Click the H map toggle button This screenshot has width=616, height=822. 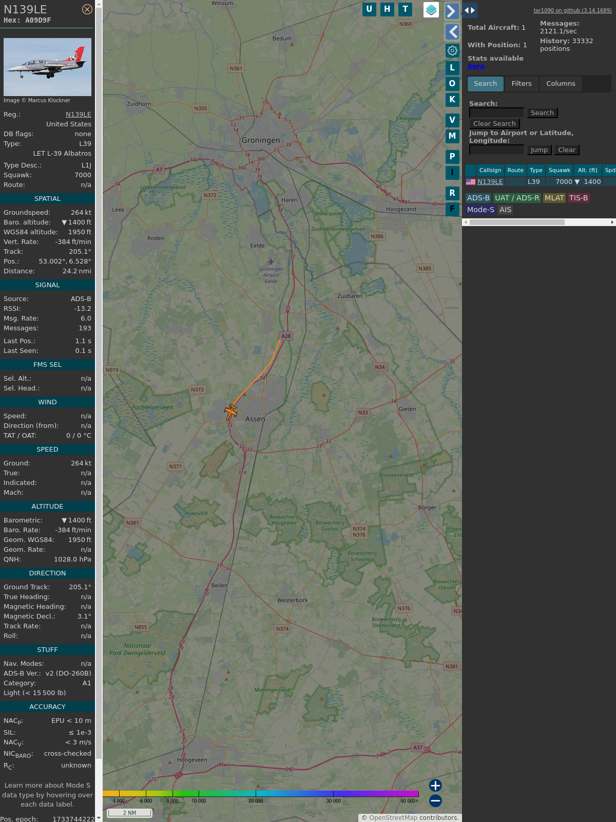coord(387,9)
